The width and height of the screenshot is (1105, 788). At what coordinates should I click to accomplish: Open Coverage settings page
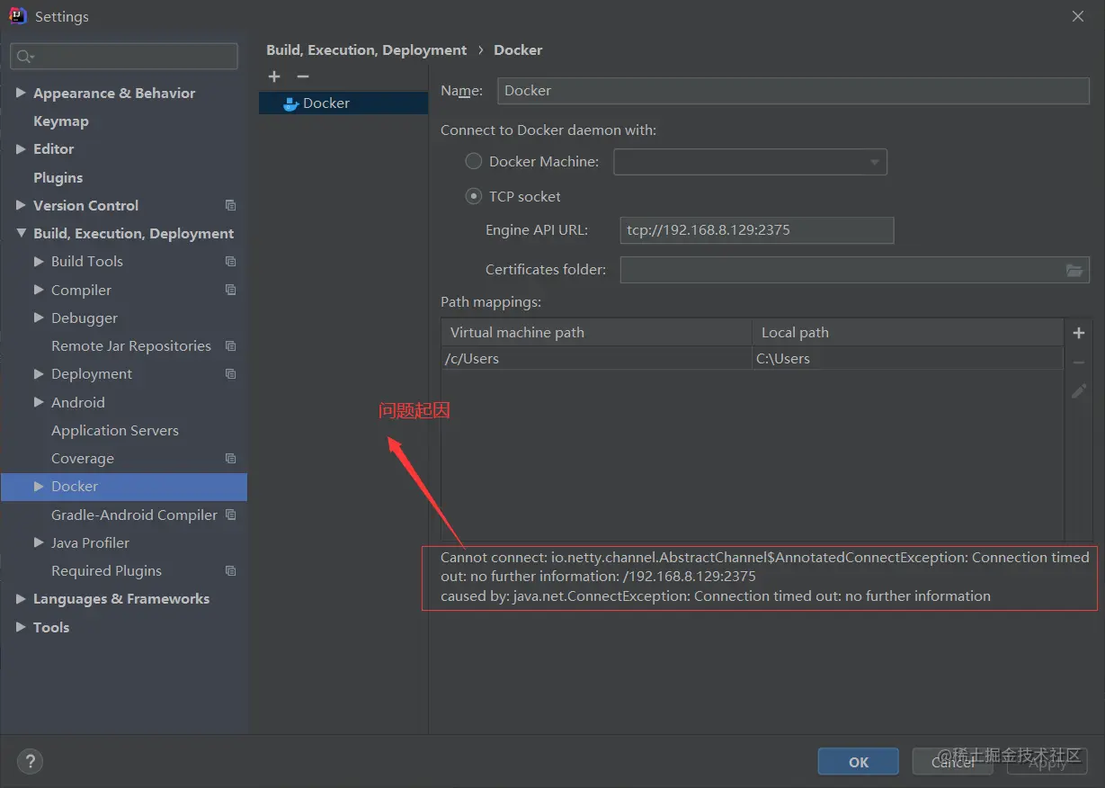(x=83, y=458)
